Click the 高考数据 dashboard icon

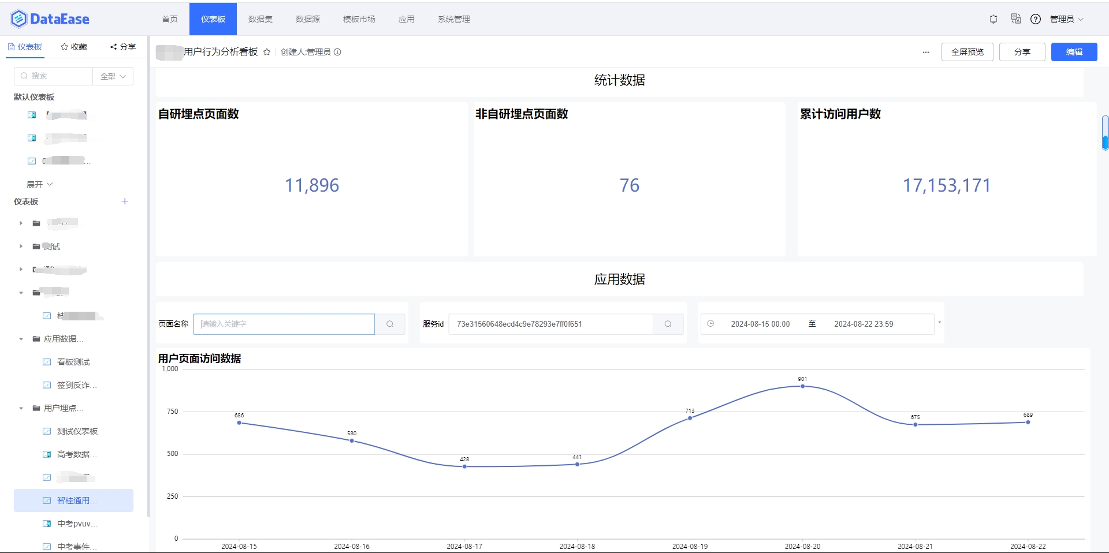pos(47,454)
